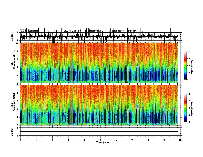Click the '-4' tick on ch.2 color bar

[189, 101]
